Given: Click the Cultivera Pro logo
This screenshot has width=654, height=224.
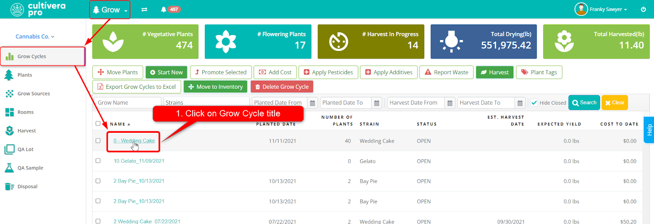Looking at the screenshot, I should coord(38,9).
